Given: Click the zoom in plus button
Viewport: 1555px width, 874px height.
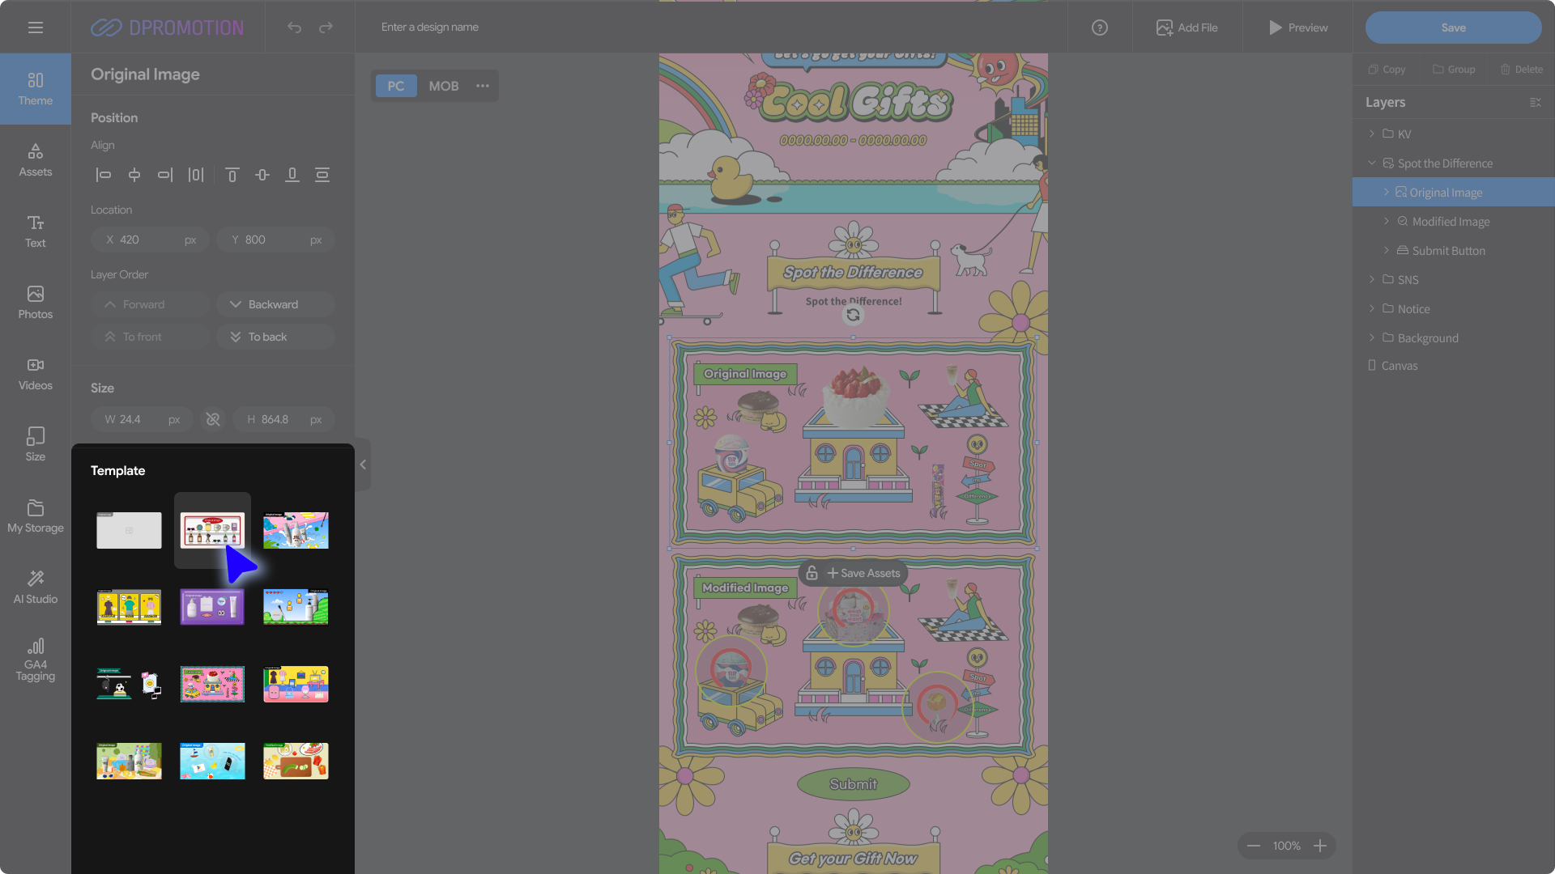Looking at the screenshot, I should point(1320,846).
